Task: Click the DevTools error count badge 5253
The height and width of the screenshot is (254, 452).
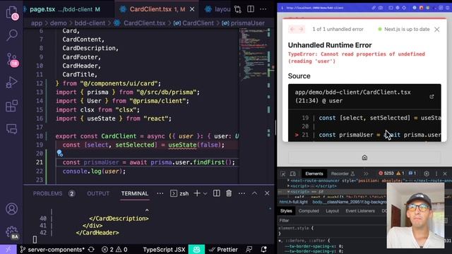Action: click(x=386, y=174)
